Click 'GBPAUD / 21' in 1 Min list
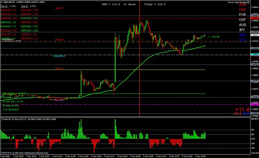259x158 pixels. coord(8,22)
